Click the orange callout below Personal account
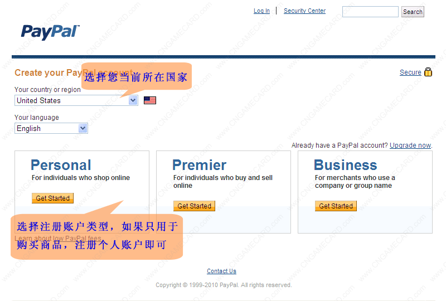Viewport: 446px width, 301px height. point(96,235)
